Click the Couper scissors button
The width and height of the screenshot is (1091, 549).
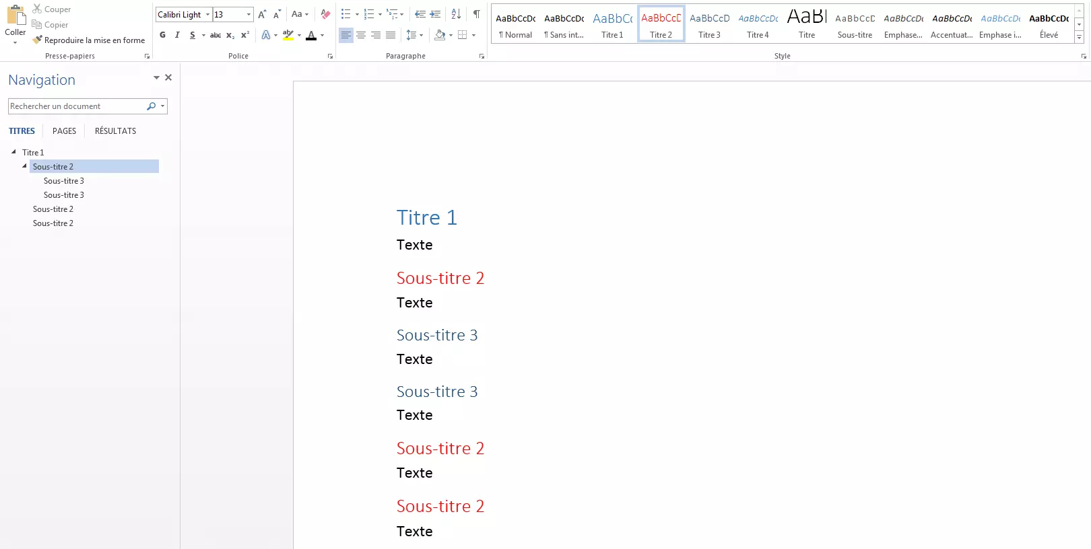pos(52,9)
